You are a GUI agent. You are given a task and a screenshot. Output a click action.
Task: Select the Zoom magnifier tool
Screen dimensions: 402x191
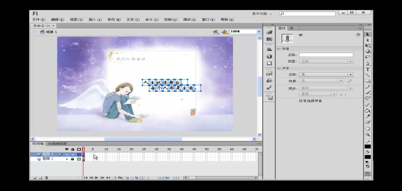point(368,134)
